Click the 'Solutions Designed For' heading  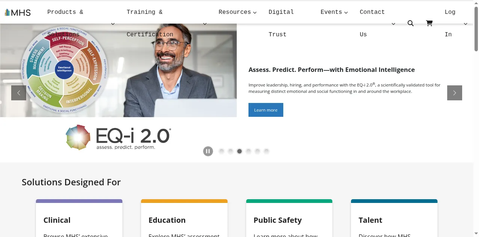pos(71,182)
